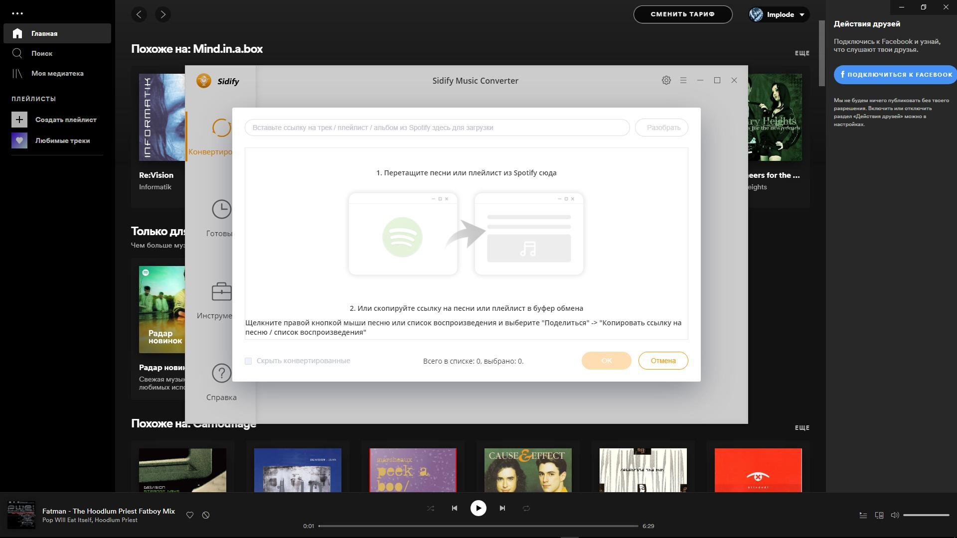Expand ЕЩЕ for Mind.in.a.box section

801,53
